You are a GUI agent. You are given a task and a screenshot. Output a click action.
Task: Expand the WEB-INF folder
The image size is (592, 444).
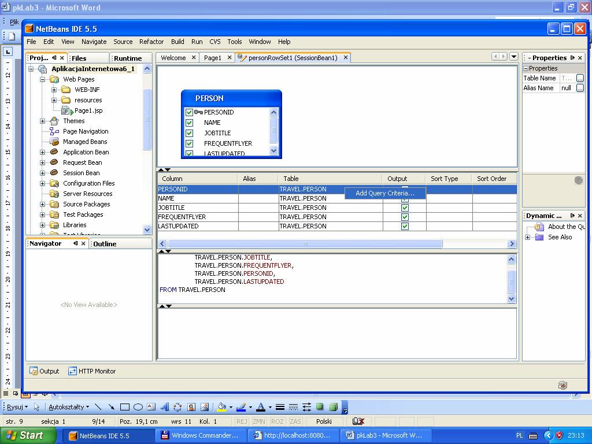[x=54, y=90]
